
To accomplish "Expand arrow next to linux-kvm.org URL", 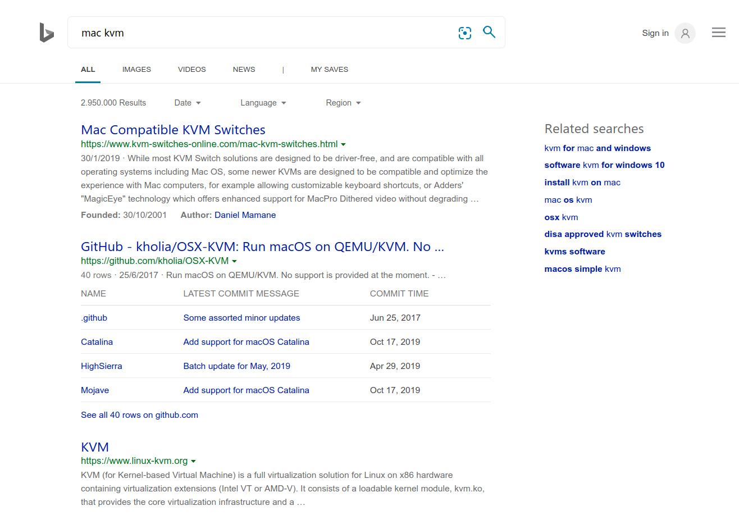I will point(193,462).
